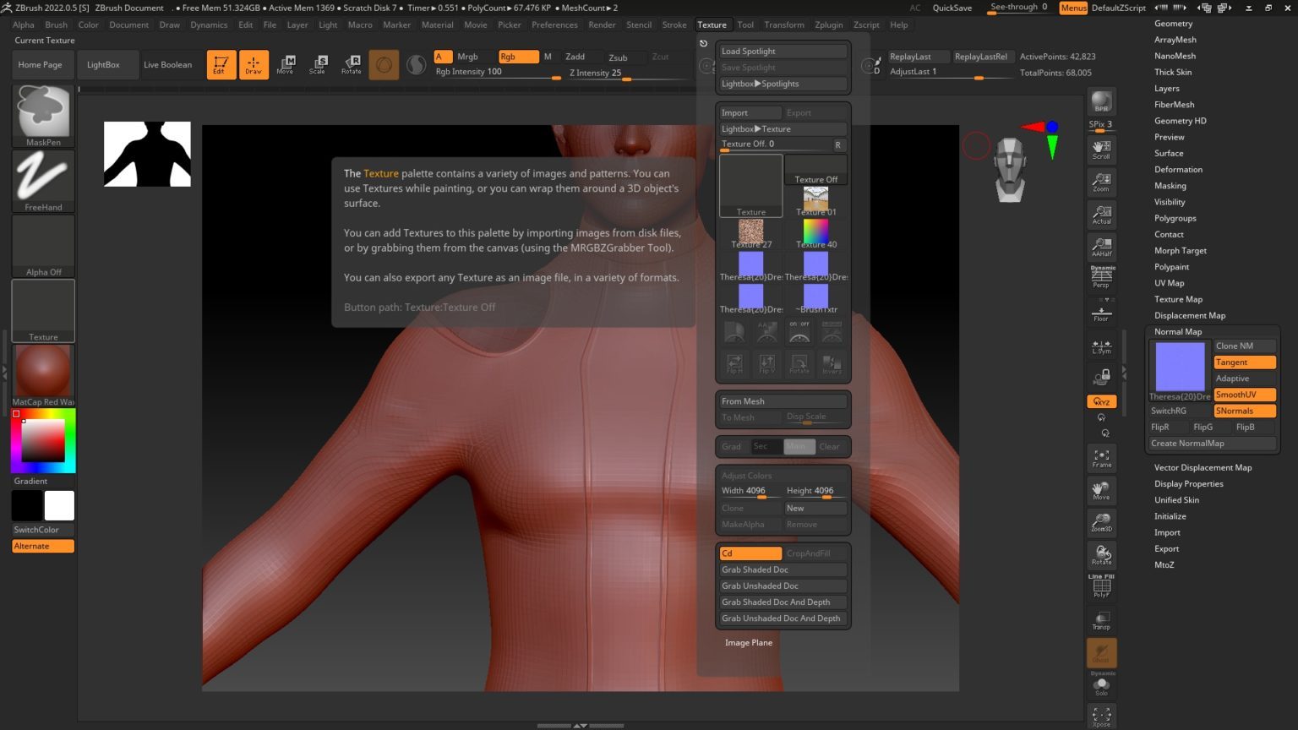Toggle the Floor grid
This screenshot has height=730, width=1298.
(1101, 313)
